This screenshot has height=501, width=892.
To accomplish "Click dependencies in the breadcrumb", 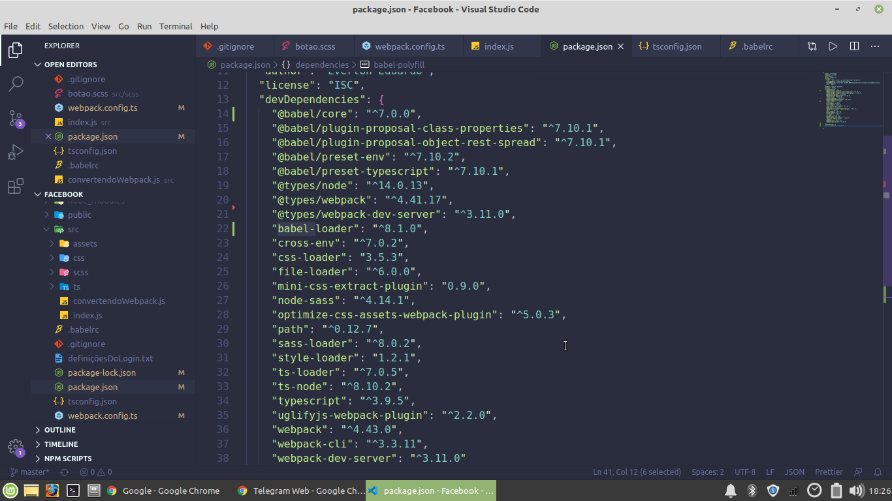I will click(x=322, y=65).
